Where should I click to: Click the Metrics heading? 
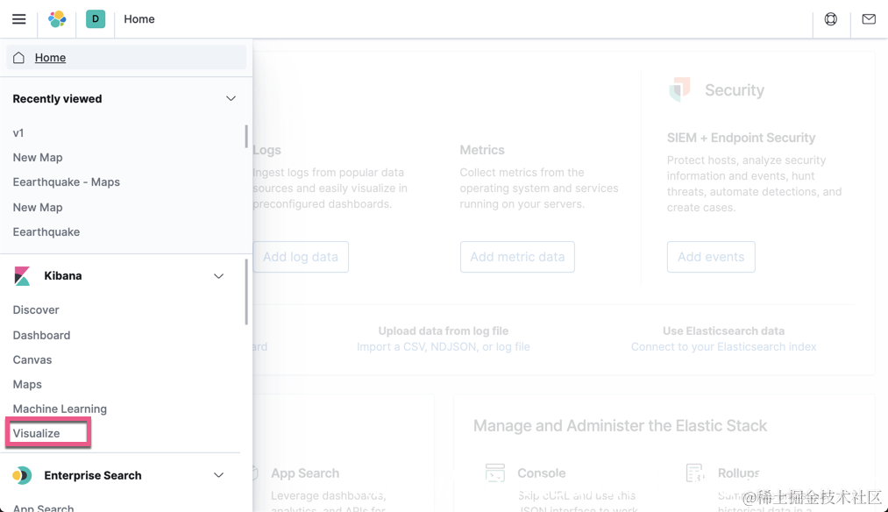pos(482,150)
